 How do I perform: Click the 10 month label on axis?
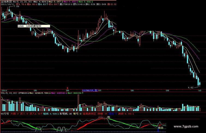pos(200,90)
